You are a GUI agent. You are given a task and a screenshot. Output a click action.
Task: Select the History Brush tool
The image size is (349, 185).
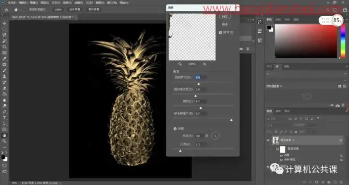pos(4,82)
